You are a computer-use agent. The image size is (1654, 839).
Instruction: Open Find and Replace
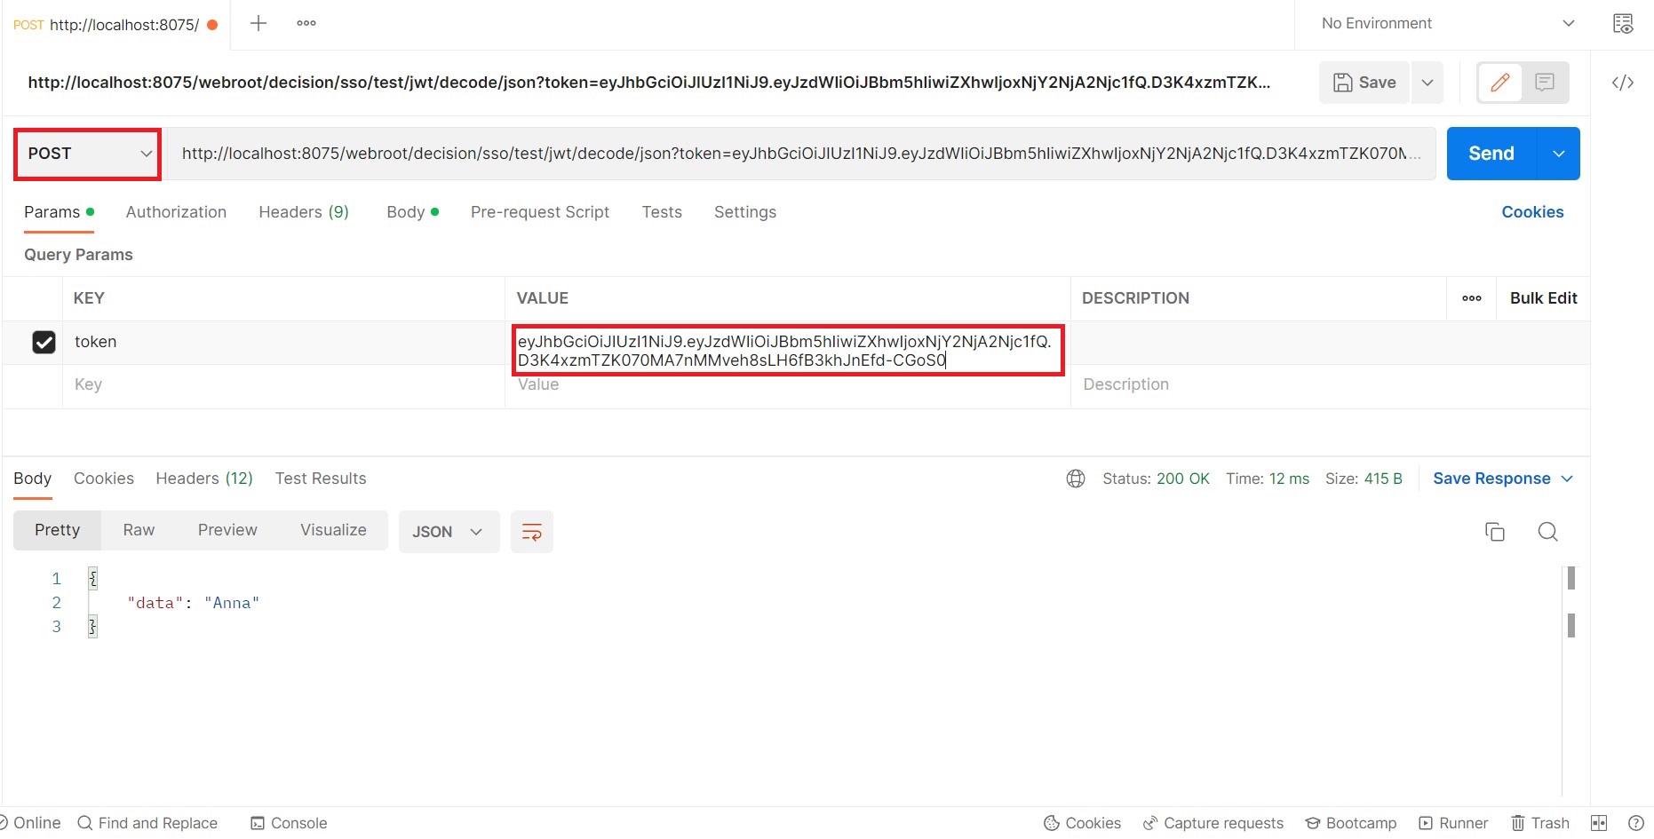[x=147, y=823]
